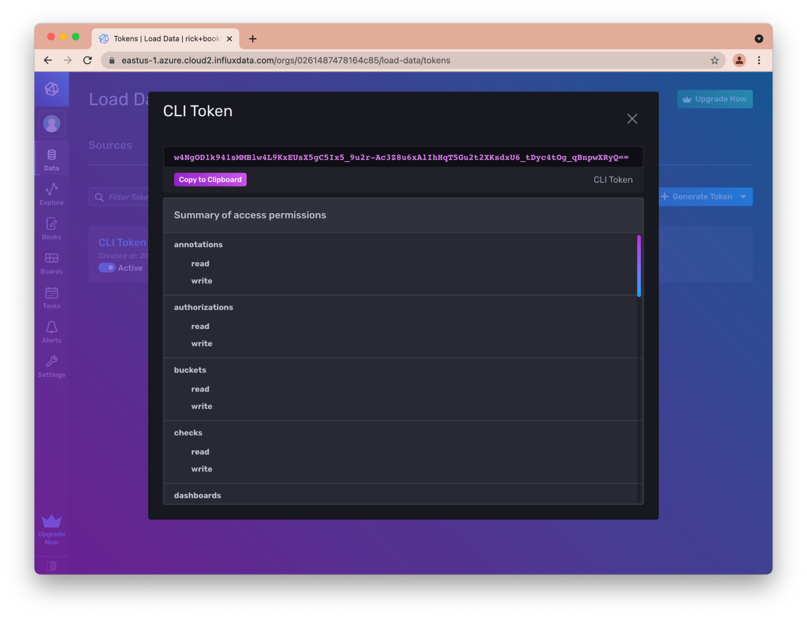Click the buckets permission heading
Image resolution: width=807 pixels, height=620 pixels.
coord(190,370)
